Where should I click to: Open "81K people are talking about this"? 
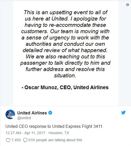pos(55,140)
